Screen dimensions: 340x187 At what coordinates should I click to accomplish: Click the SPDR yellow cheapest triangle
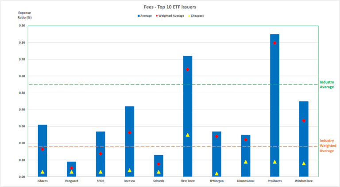(x=100, y=172)
